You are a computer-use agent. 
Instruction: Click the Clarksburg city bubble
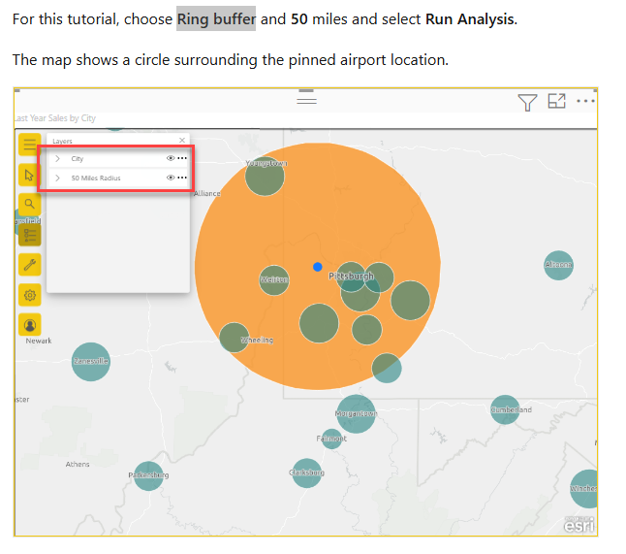(306, 473)
